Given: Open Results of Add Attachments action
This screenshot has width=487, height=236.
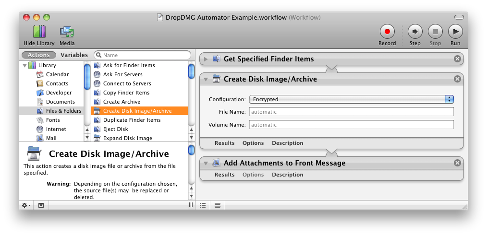Looking at the screenshot, I should (225, 175).
